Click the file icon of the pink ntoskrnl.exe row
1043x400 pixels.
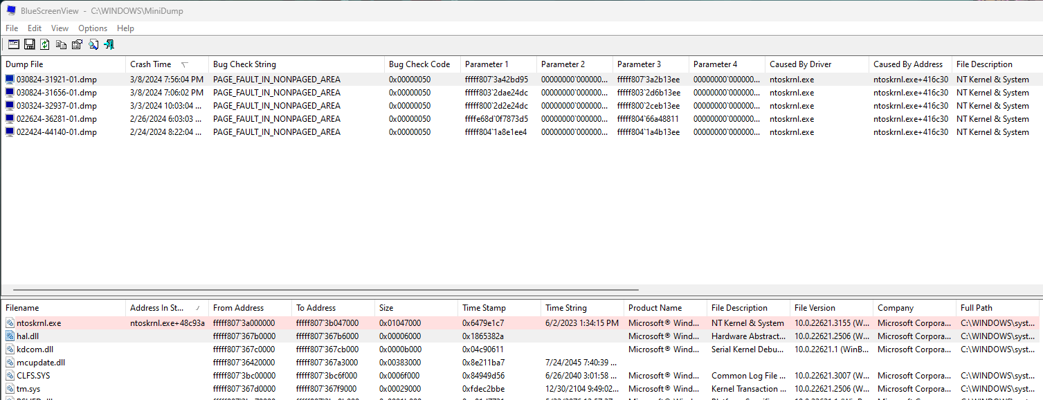tap(10, 323)
